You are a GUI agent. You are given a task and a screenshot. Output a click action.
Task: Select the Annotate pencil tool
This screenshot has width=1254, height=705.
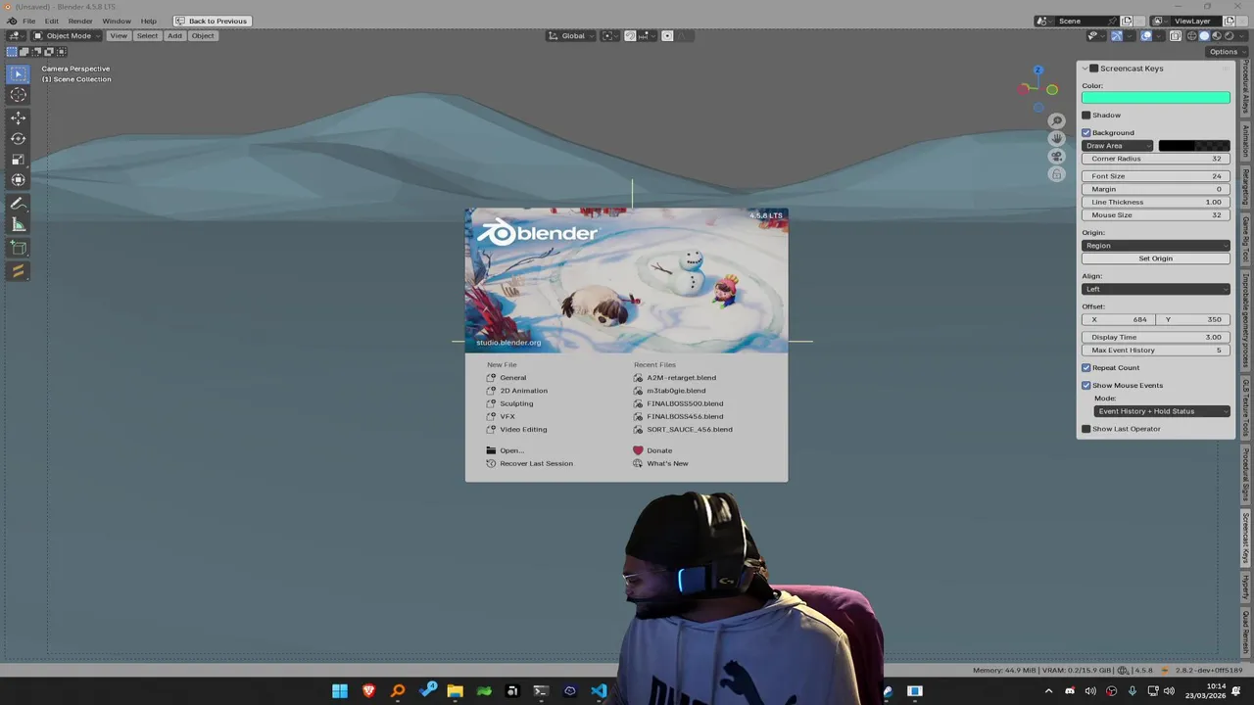tap(18, 205)
